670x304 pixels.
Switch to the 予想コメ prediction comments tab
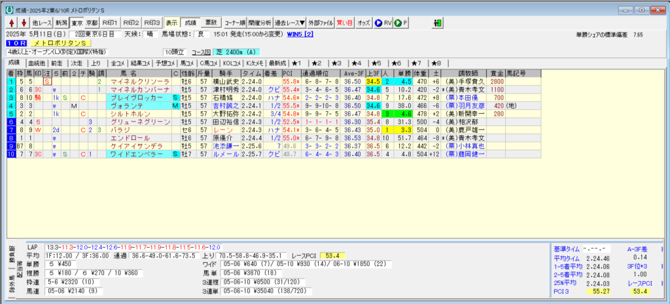tap(164, 63)
